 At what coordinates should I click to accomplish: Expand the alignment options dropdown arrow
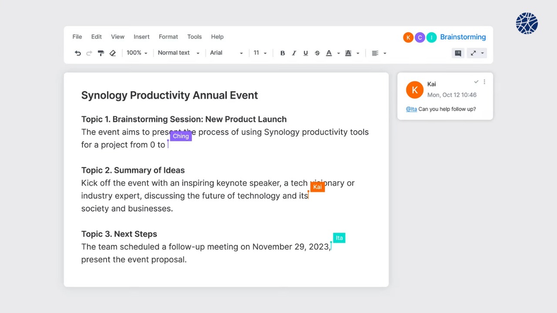coord(385,53)
